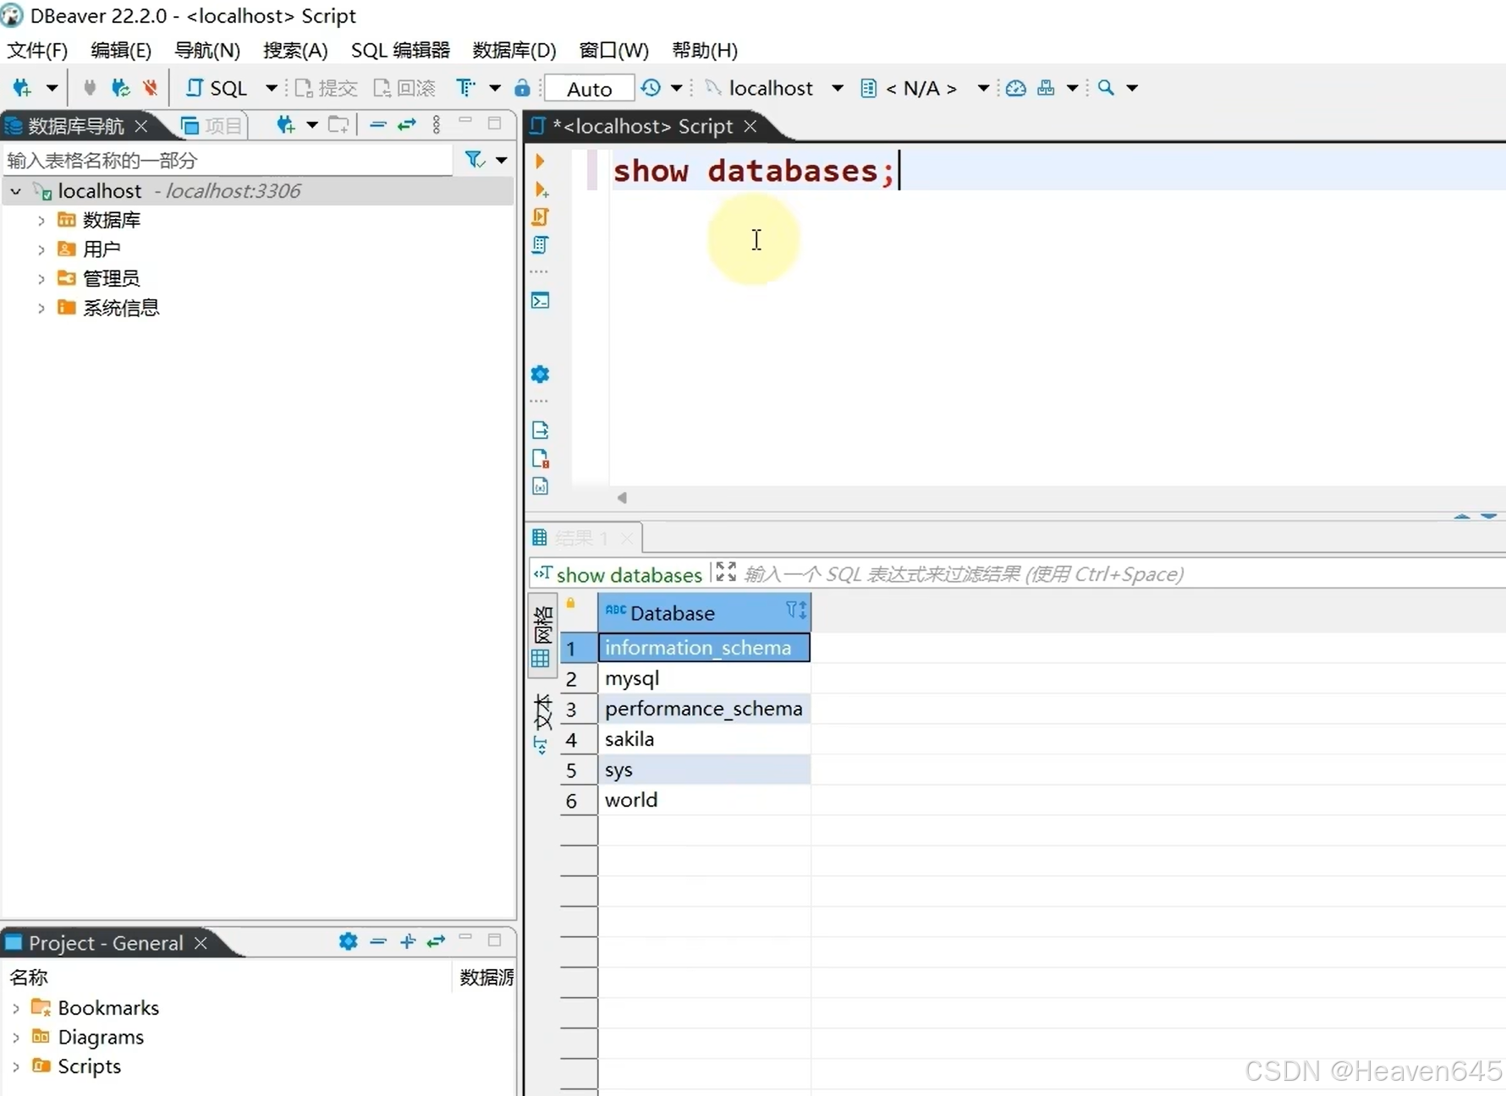Screen dimensions: 1506x1096
Task: Open the navigator view menu dots
Action: pyautogui.click(x=437, y=125)
